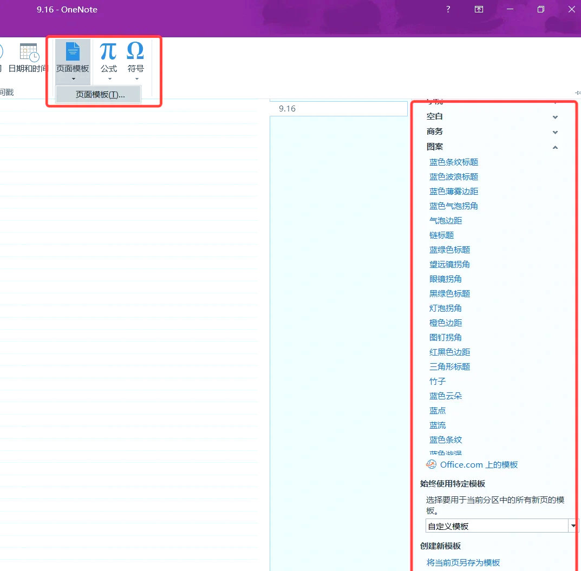Apply the 蓝色气泡拐角 template
Image resolution: width=581 pixels, height=571 pixels.
coord(454,206)
